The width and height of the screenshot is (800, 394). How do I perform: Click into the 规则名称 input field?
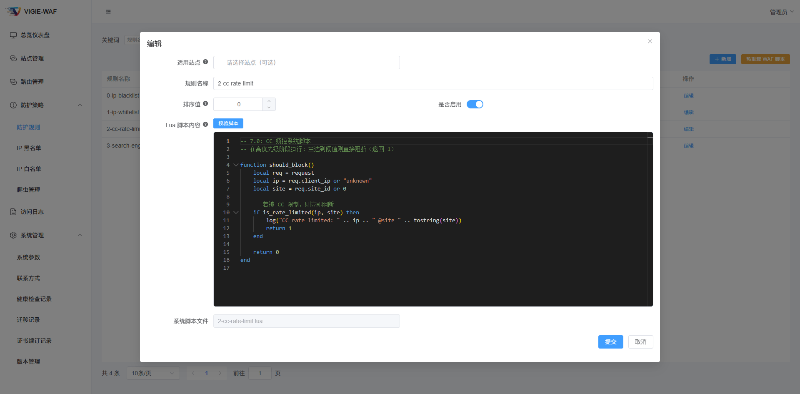[x=433, y=83]
